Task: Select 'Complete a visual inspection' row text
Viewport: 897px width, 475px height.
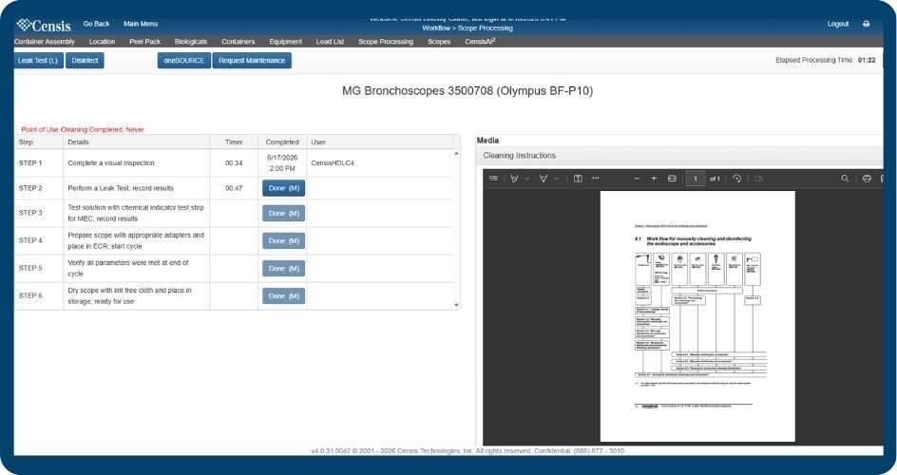Action: tap(111, 162)
